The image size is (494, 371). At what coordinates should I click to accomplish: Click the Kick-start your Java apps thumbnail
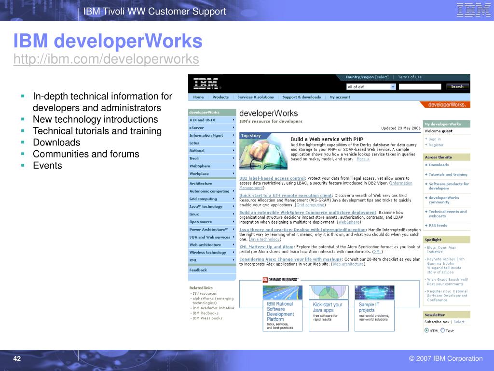tap(329, 292)
